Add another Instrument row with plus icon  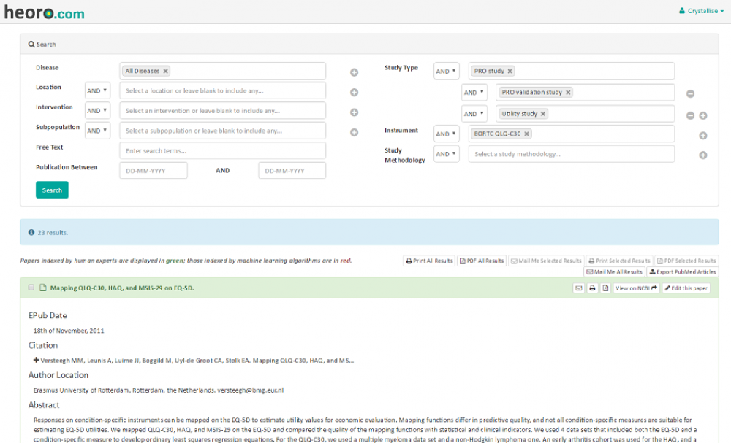[x=702, y=135]
